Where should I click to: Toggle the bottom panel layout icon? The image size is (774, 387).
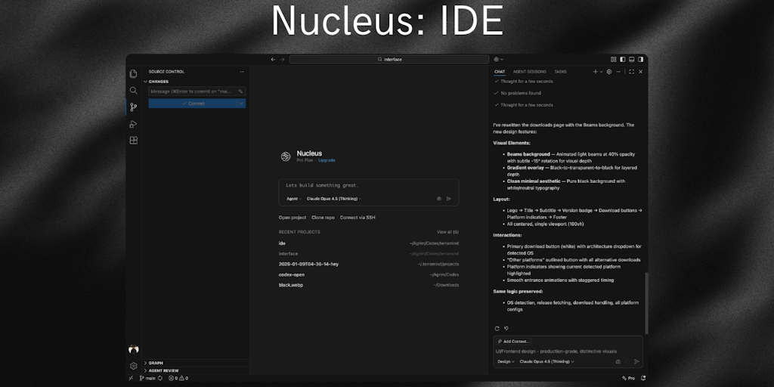631,59
